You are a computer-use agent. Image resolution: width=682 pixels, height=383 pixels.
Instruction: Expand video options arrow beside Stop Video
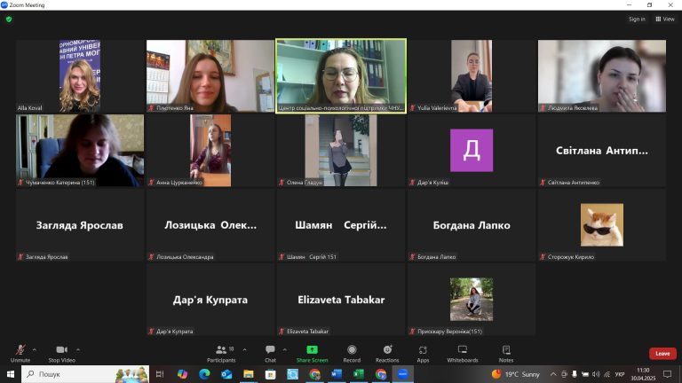tap(78, 349)
